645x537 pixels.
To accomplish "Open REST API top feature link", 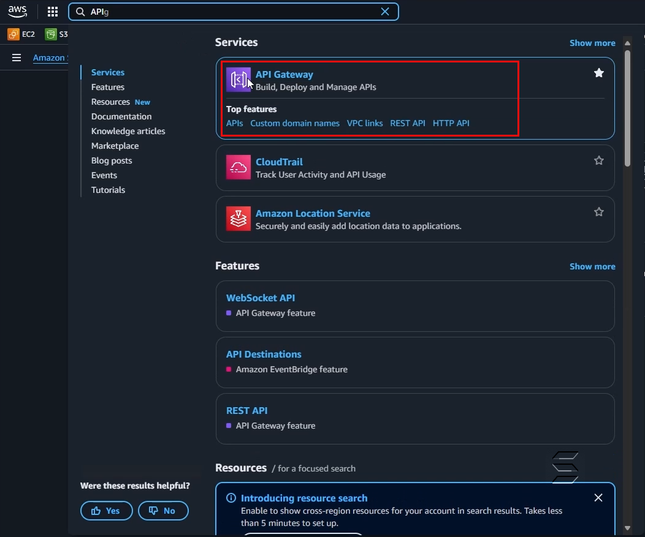I will (408, 123).
